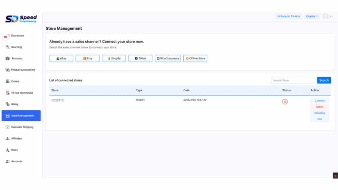Screen dimensions: 338x190
Task: Select the WooCommerce channel button
Action: pos(168,58)
